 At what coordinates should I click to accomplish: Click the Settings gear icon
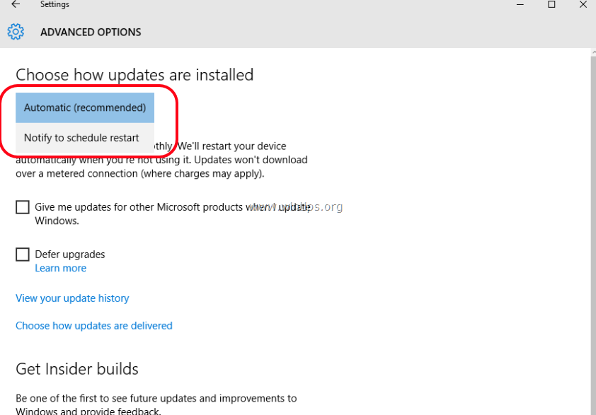pos(16,32)
